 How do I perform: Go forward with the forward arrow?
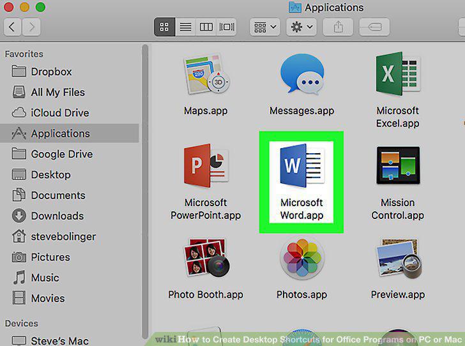(x=31, y=27)
